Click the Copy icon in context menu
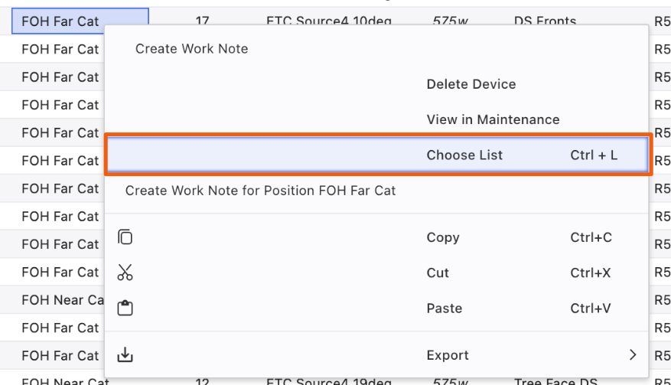The height and width of the screenshot is (385, 671). coord(125,237)
